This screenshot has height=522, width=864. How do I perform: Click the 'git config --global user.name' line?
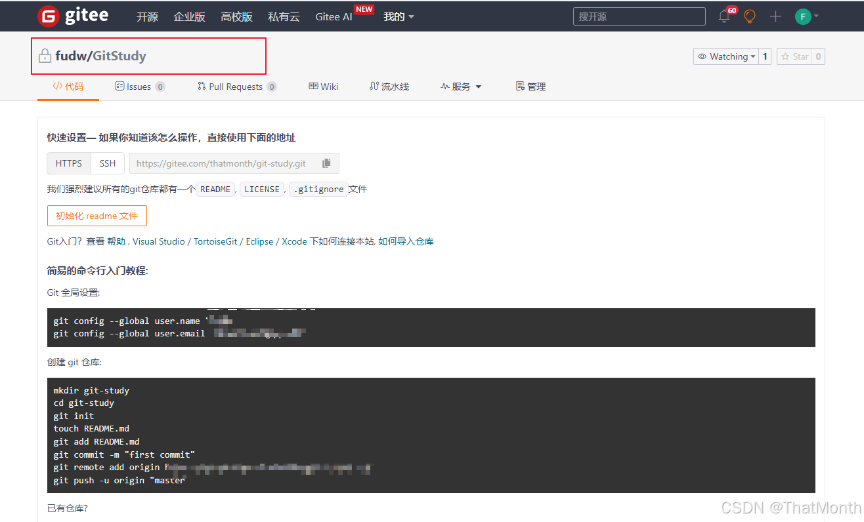(x=143, y=321)
